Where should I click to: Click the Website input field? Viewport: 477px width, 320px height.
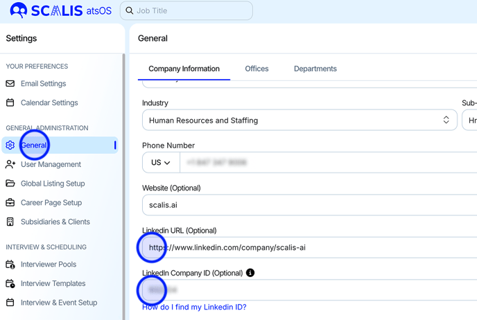click(309, 205)
